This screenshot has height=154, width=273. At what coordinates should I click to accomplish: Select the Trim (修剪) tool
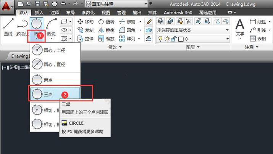127,22
